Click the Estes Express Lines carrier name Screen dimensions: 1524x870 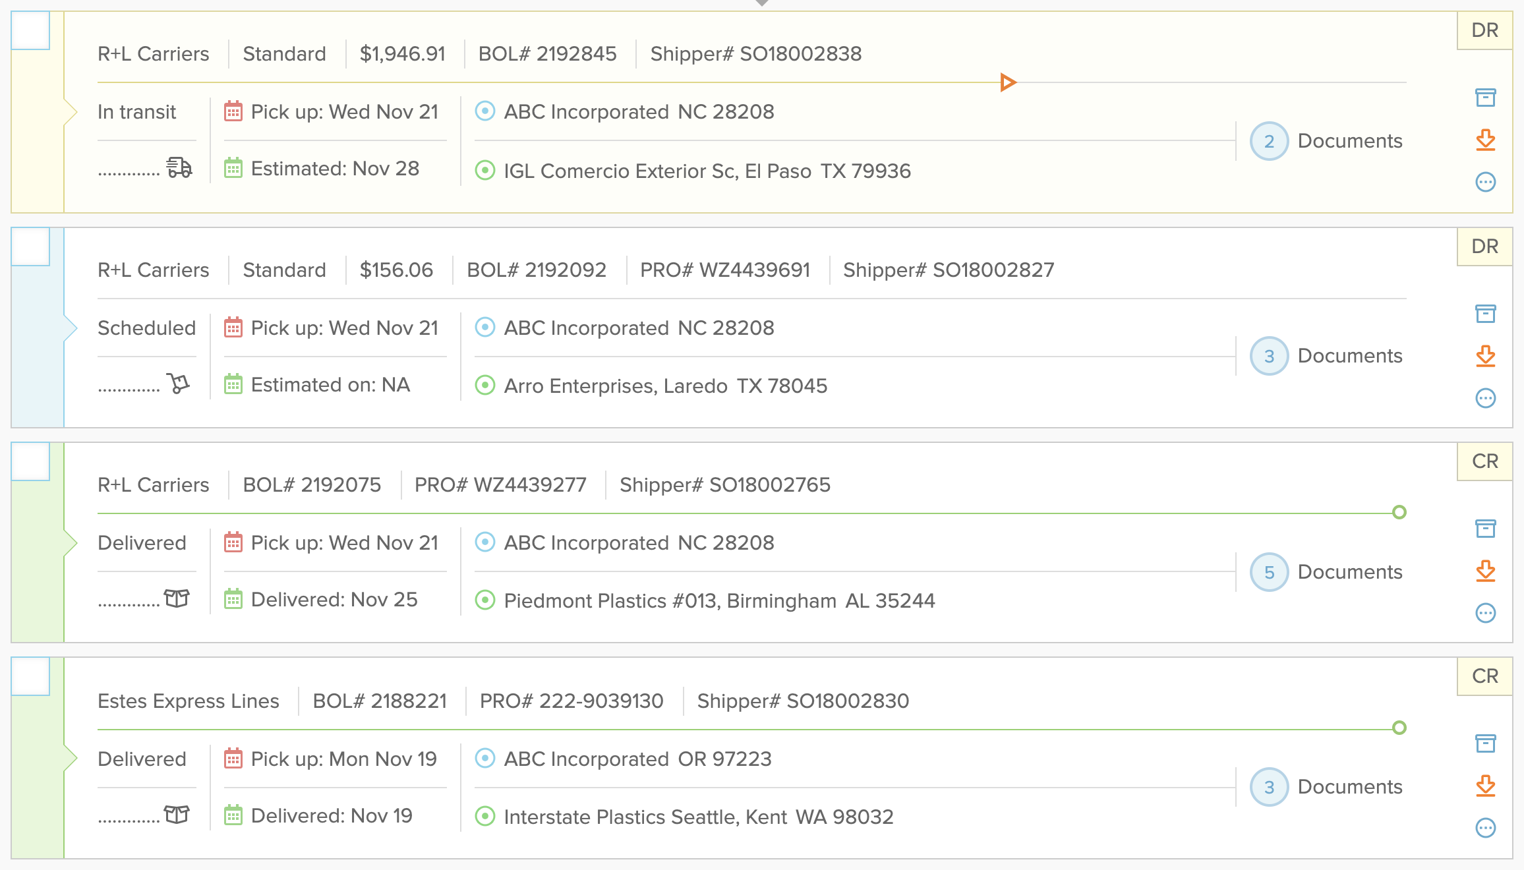click(x=189, y=701)
